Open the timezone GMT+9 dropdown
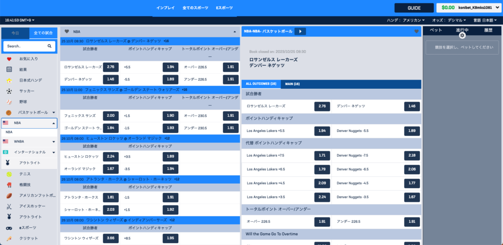503x245 pixels. click(20, 20)
